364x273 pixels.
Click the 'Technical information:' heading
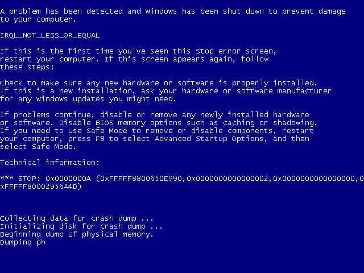pos(49,163)
